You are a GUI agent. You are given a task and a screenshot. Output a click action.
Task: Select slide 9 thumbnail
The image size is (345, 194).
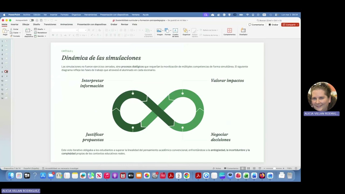tap(6, 76)
